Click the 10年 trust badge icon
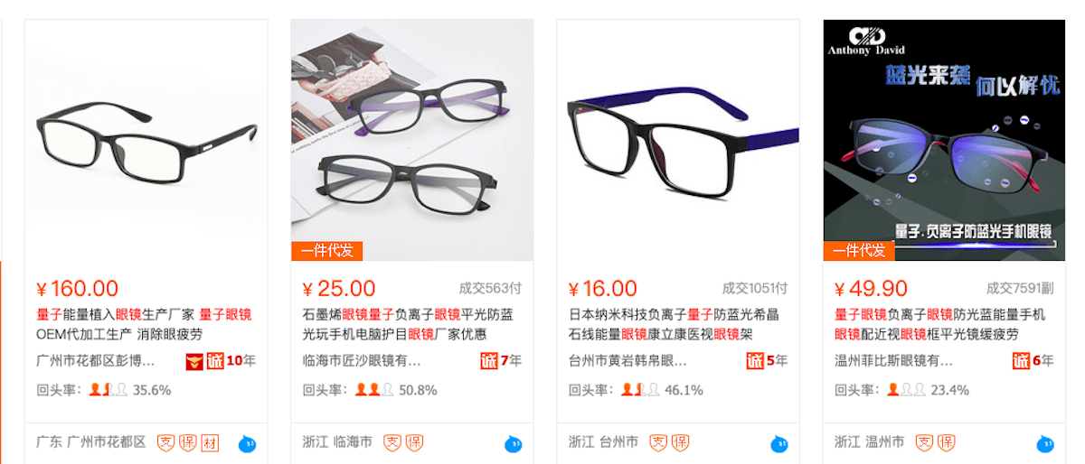This screenshot has width=1085, height=464. pos(215,360)
